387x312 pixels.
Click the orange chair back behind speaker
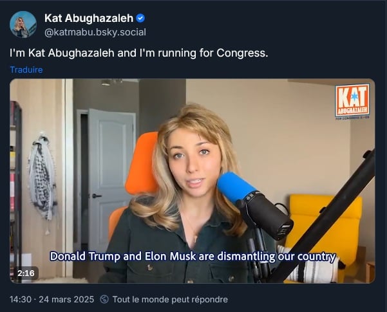click(140, 164)
